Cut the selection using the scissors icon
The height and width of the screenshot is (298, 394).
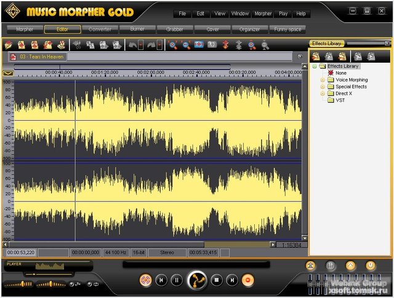(x=77, y=45)
